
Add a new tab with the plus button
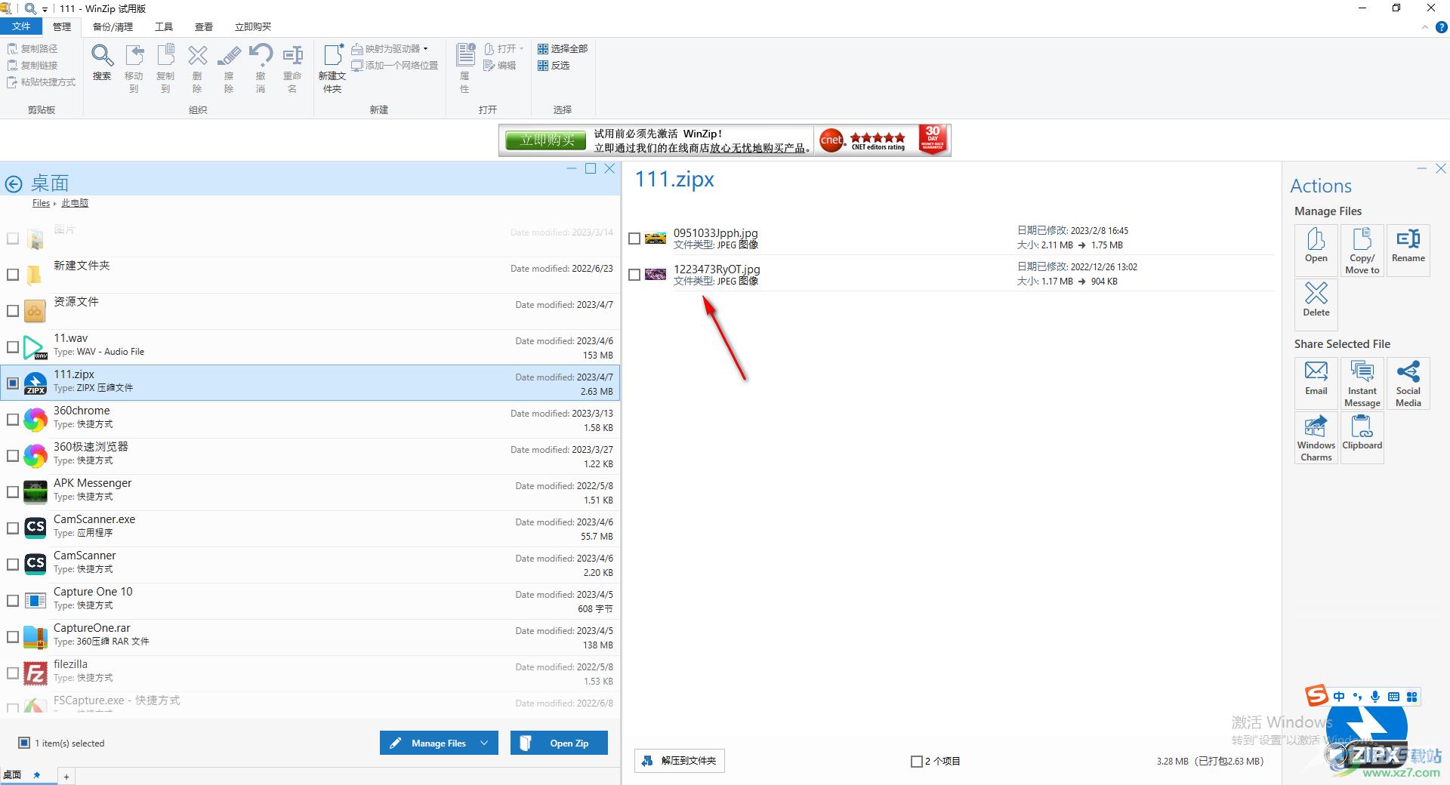66,777
